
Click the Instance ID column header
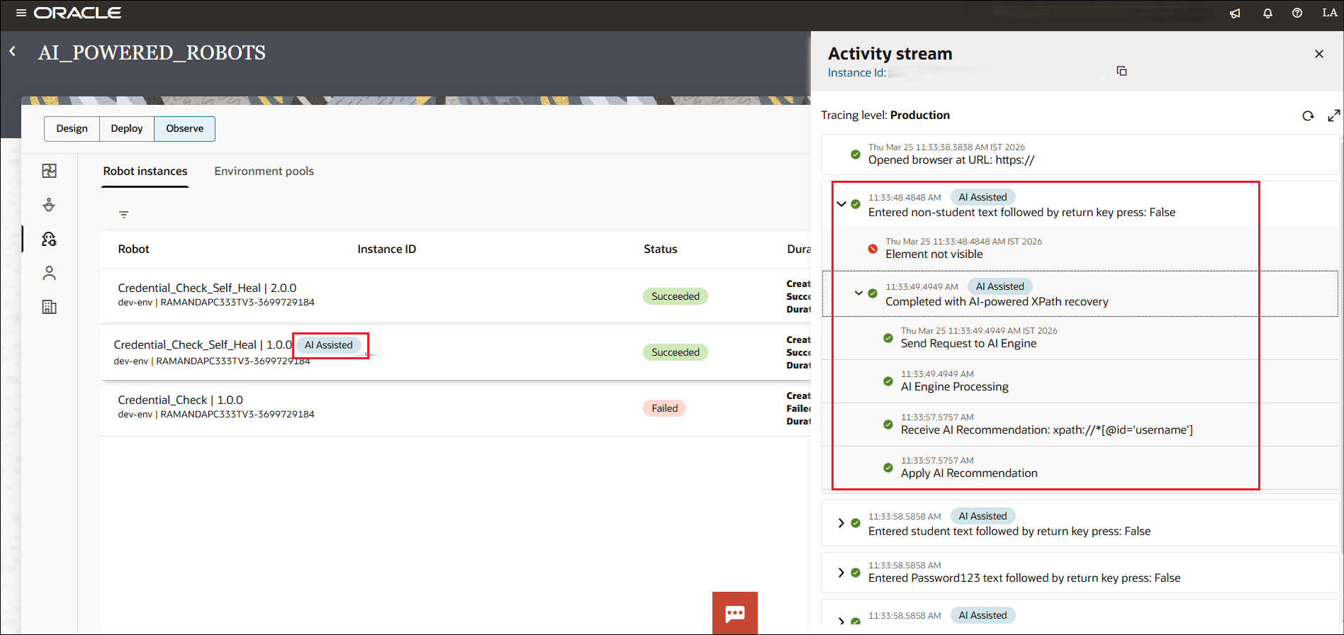386,249
